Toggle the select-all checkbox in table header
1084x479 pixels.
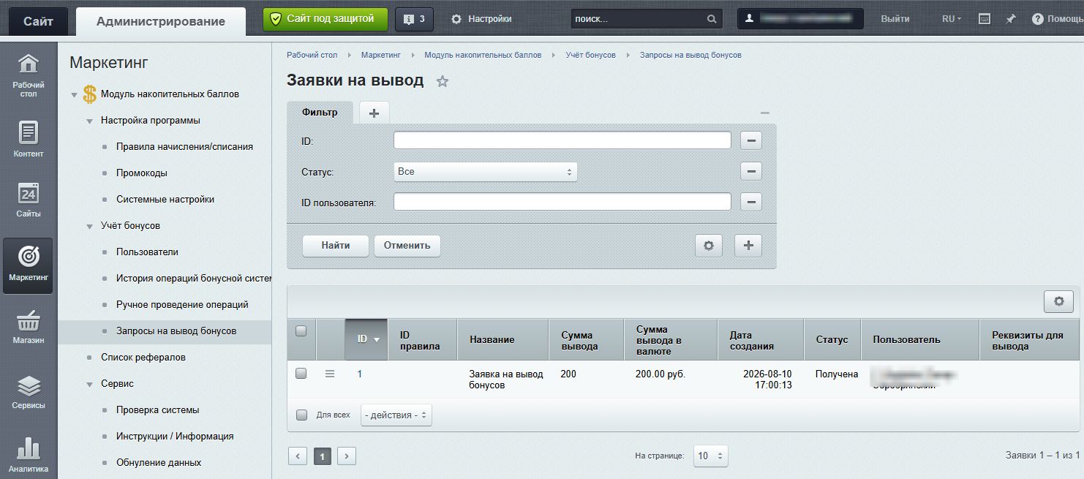[301, 331]
